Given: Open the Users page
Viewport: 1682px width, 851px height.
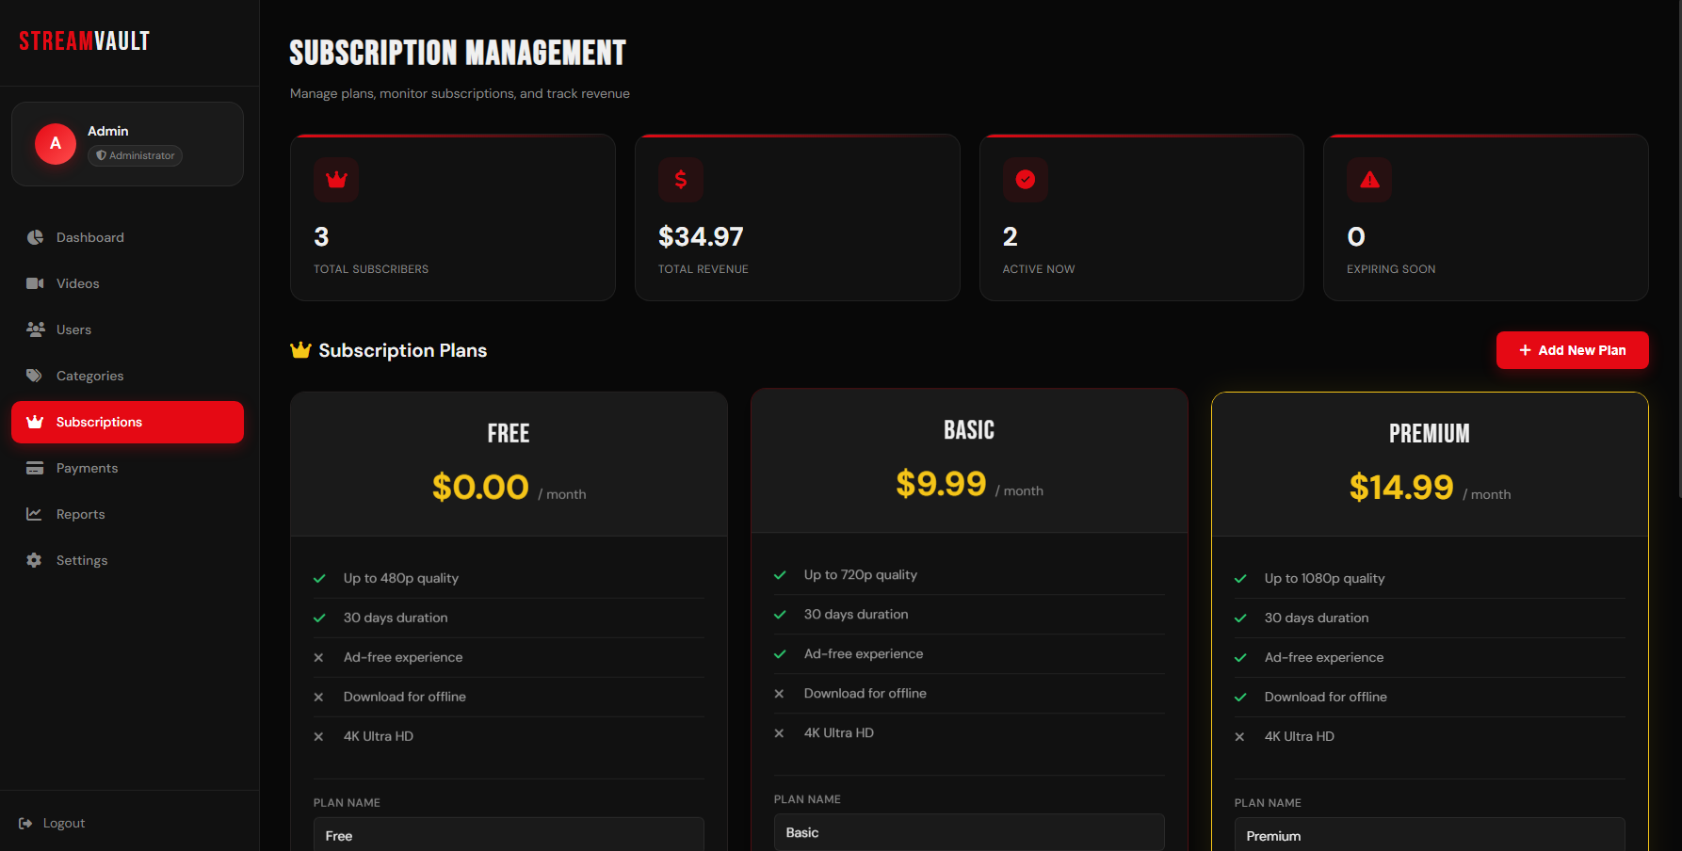Looking at the screenshot, I should tap(73, 329).
